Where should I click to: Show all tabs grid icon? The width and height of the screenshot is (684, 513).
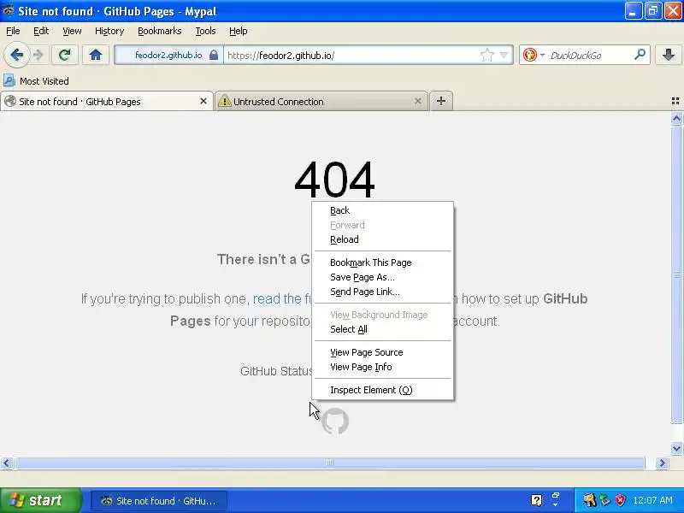675,101
